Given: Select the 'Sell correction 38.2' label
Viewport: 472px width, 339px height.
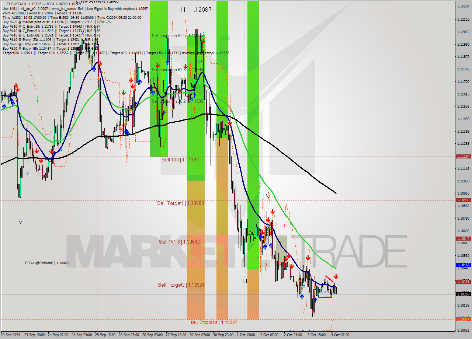Looking at the screenshot, I should 177,101.
